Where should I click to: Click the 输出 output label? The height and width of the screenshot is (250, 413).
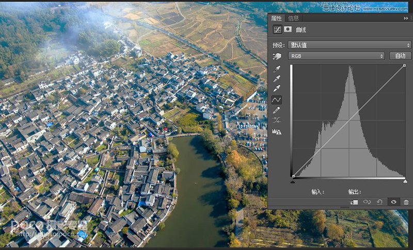[x=355, y=192]
